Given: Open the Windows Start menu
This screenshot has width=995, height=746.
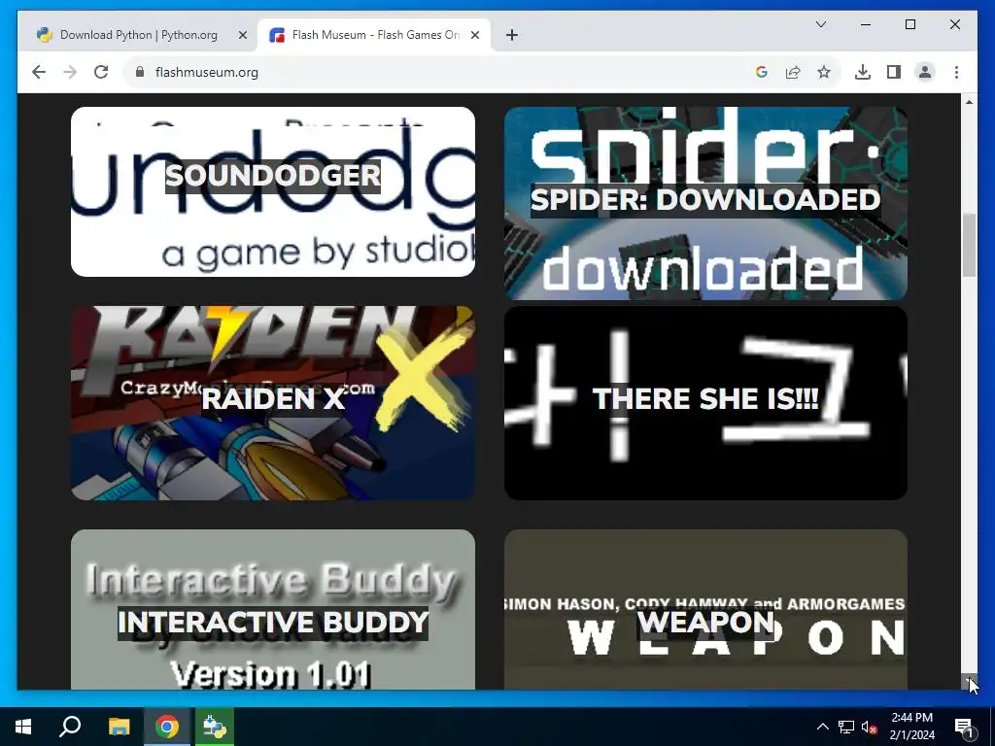Looking at the screenshot, I should click(x=23, y=727).
